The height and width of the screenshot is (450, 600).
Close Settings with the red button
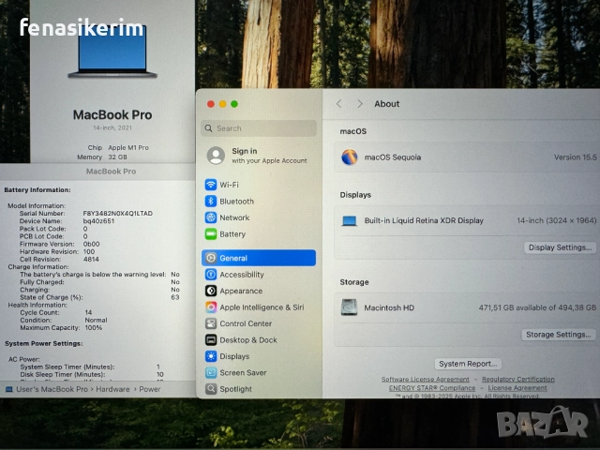point(210,104)
